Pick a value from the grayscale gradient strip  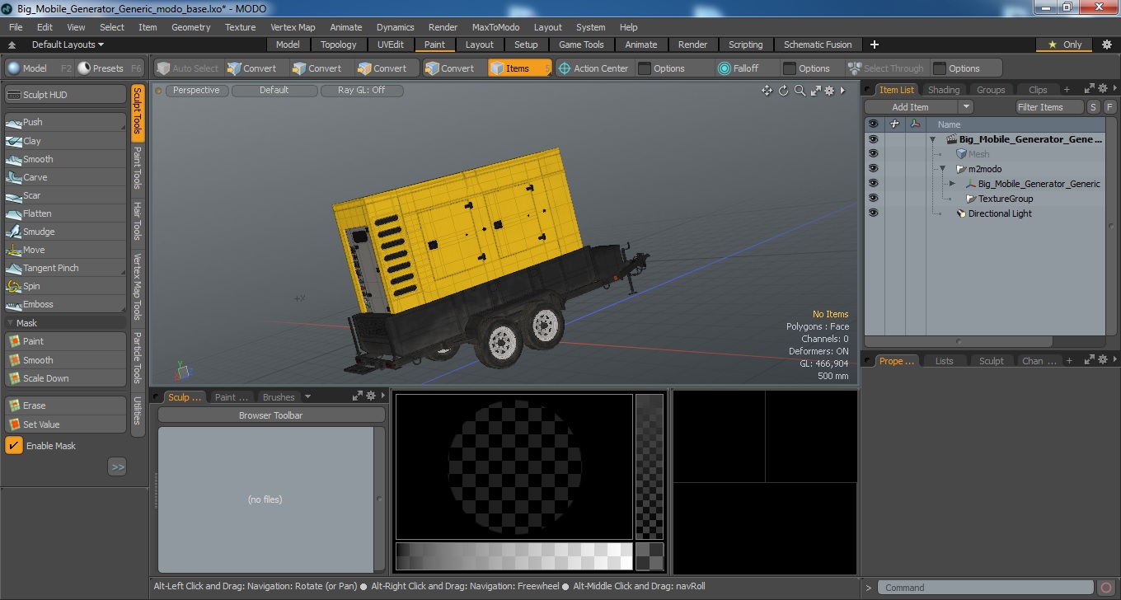514,556
